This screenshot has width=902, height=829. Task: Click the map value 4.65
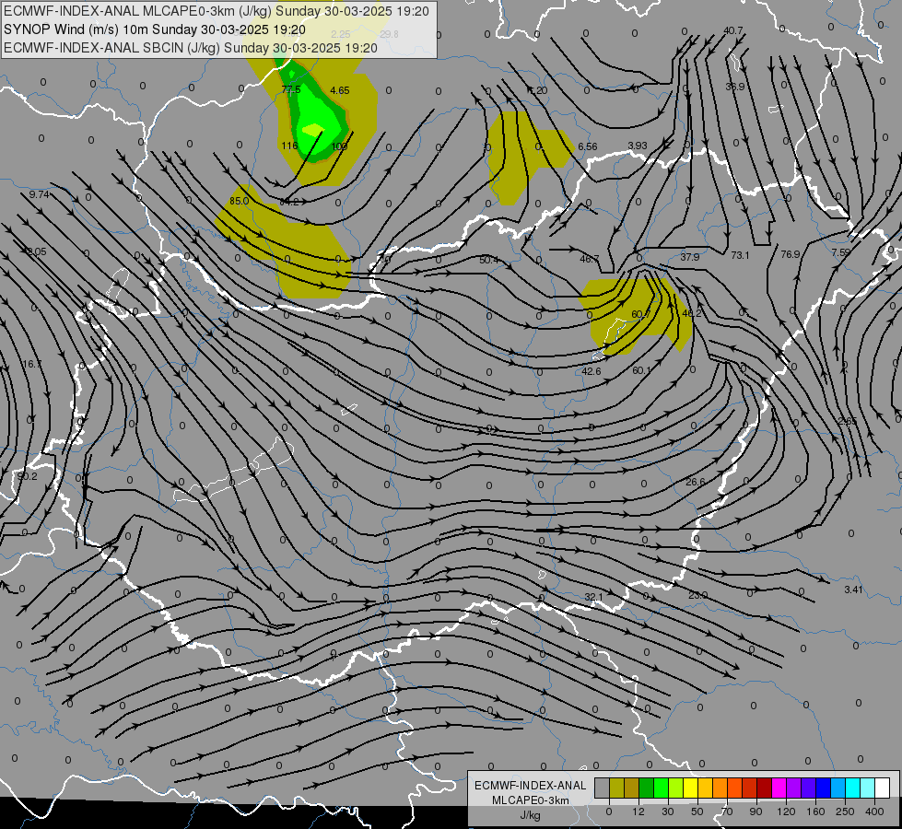tap(339, 90)
